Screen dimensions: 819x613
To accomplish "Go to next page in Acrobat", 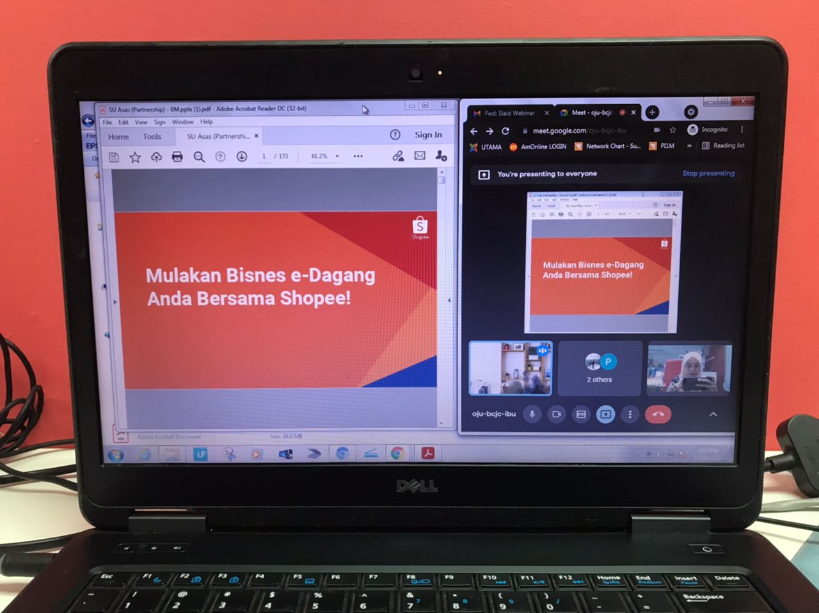I will [x=242, y=157].
